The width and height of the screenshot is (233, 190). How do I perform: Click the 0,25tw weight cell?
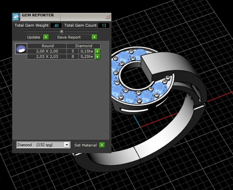(x=87, y=56)
